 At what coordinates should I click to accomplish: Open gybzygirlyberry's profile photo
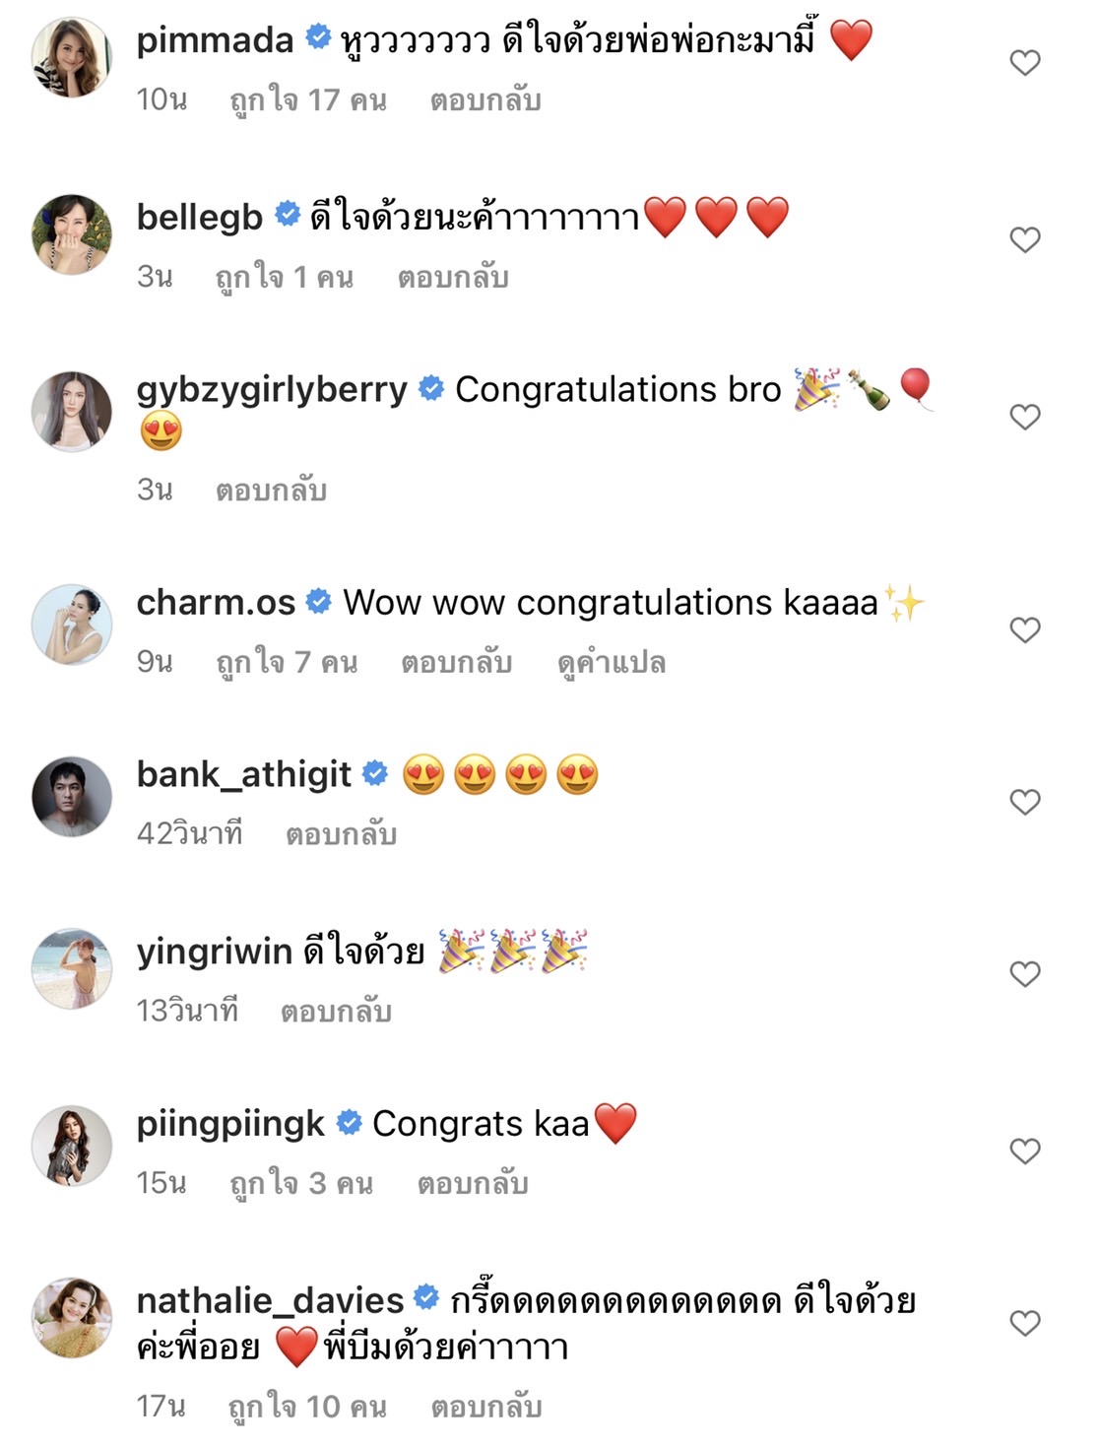point(74,414)
